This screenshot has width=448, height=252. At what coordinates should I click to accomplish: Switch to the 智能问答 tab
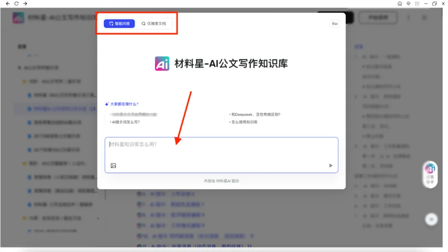119,23
